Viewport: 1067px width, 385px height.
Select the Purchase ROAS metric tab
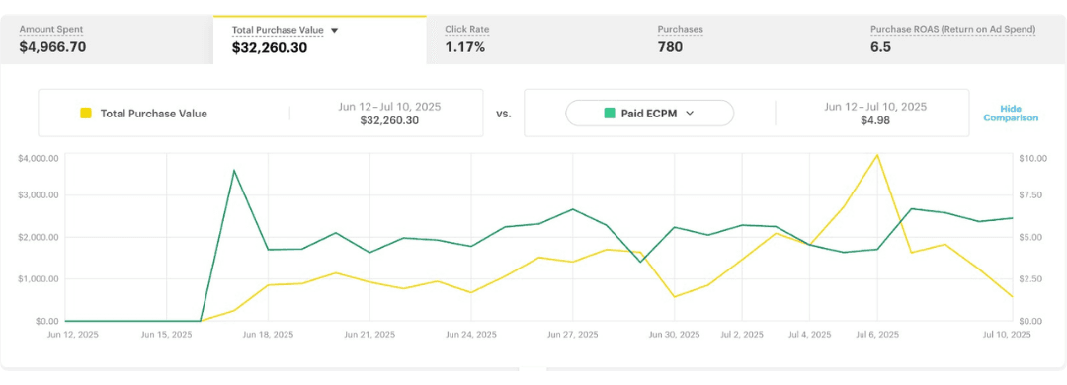(x=959, y=39)
